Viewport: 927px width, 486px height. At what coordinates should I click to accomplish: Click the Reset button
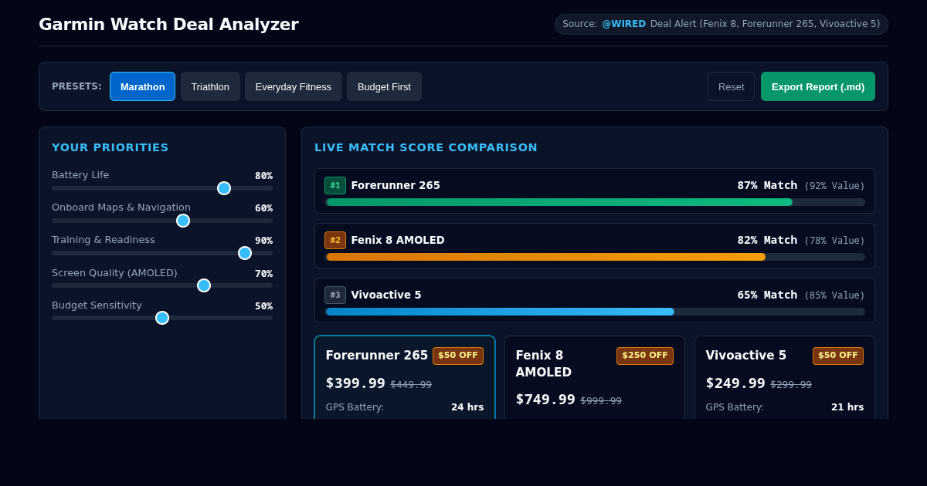731,86
